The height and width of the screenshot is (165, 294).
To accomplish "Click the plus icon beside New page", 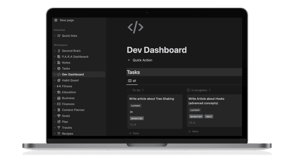I will [x=56, y=20].
